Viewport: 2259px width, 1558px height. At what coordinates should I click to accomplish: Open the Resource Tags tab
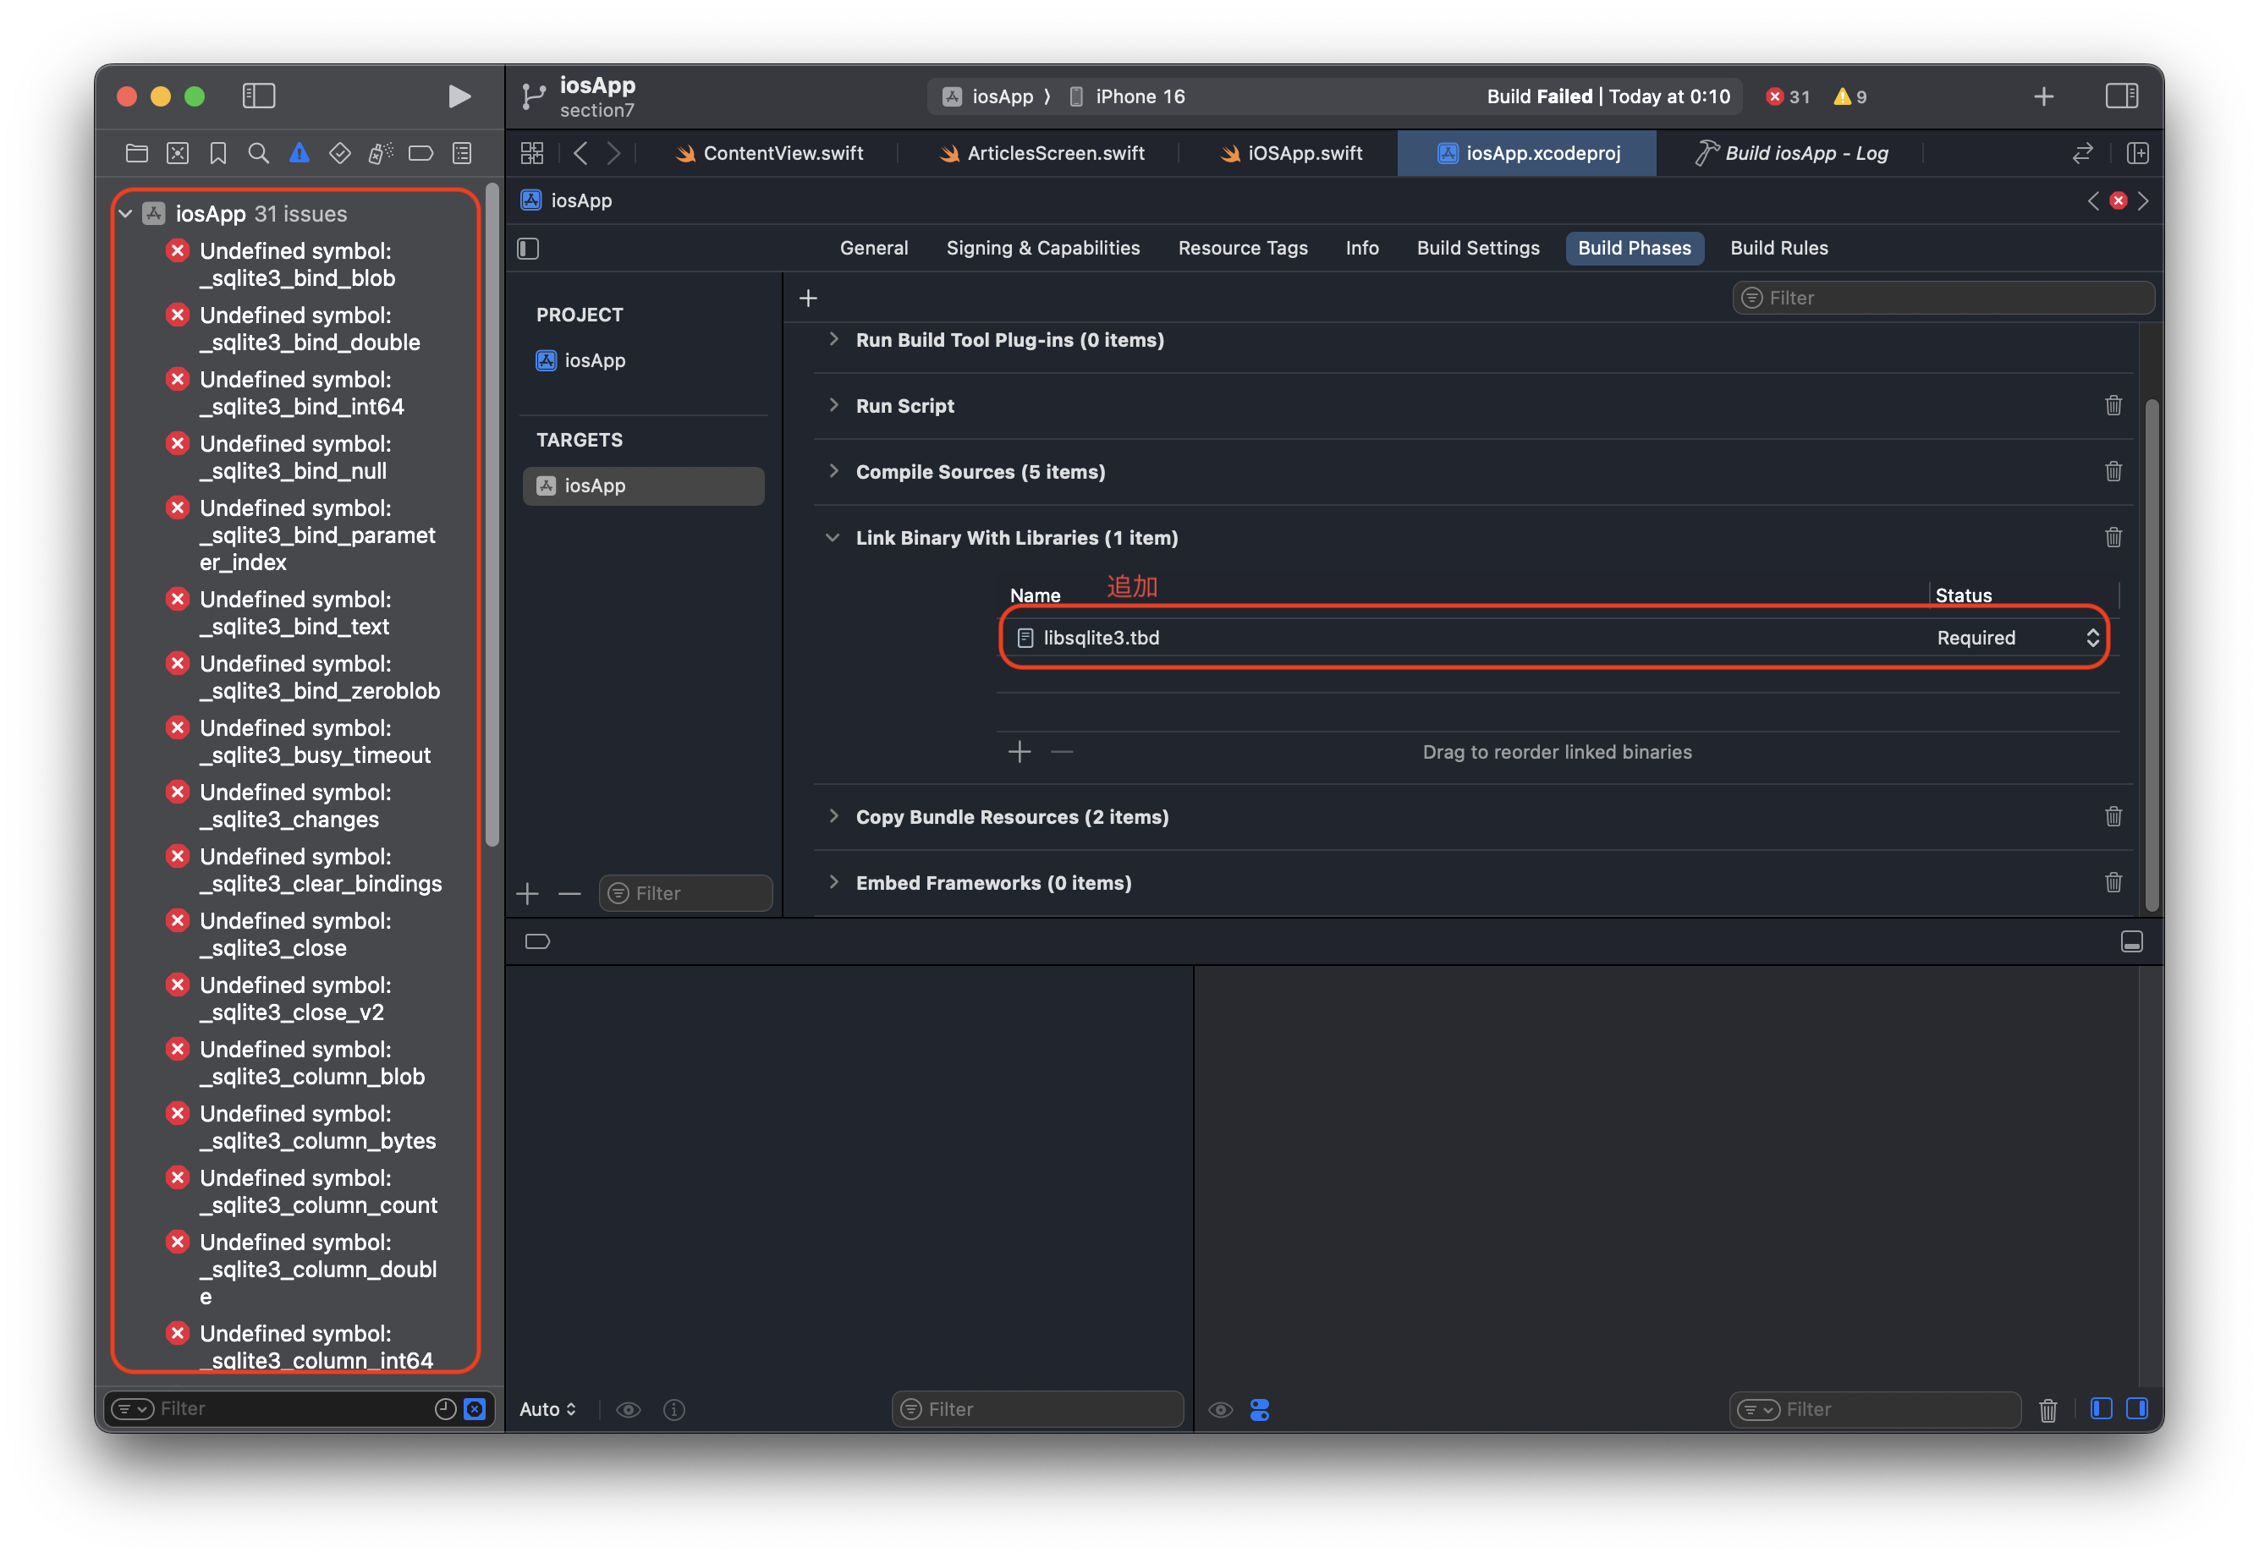[1243, 249]
